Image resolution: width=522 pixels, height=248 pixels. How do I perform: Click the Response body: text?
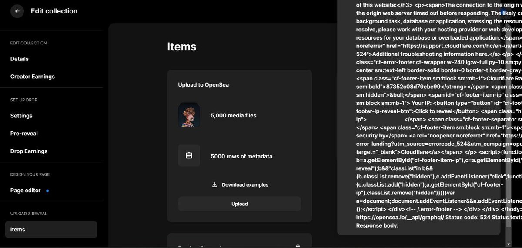pos(377,226)
